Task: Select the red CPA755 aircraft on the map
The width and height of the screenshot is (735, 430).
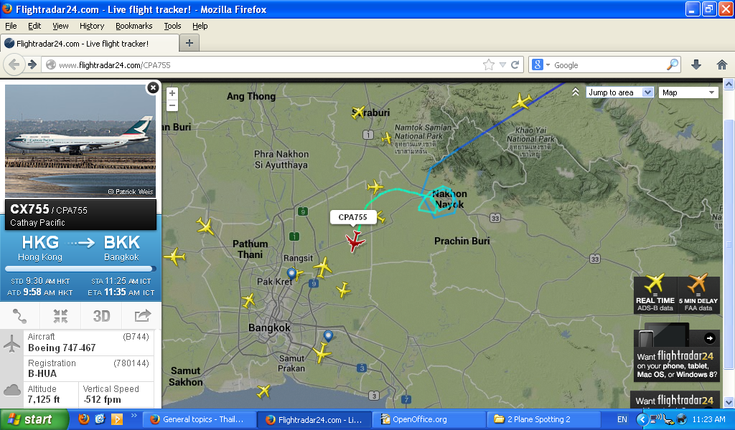Action: point(355,242)
